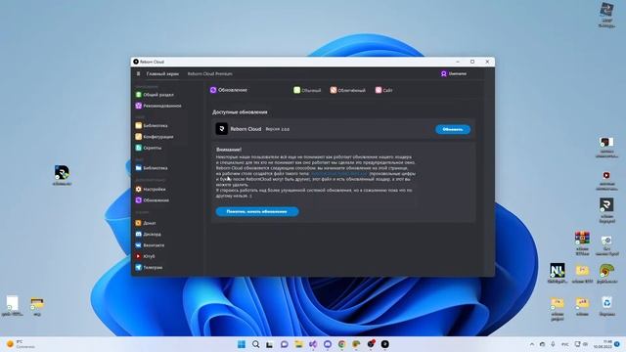
Task: Open the hamburger menu in Reborn Cloud
Action: pyautogui.click(x=138, y=74)
